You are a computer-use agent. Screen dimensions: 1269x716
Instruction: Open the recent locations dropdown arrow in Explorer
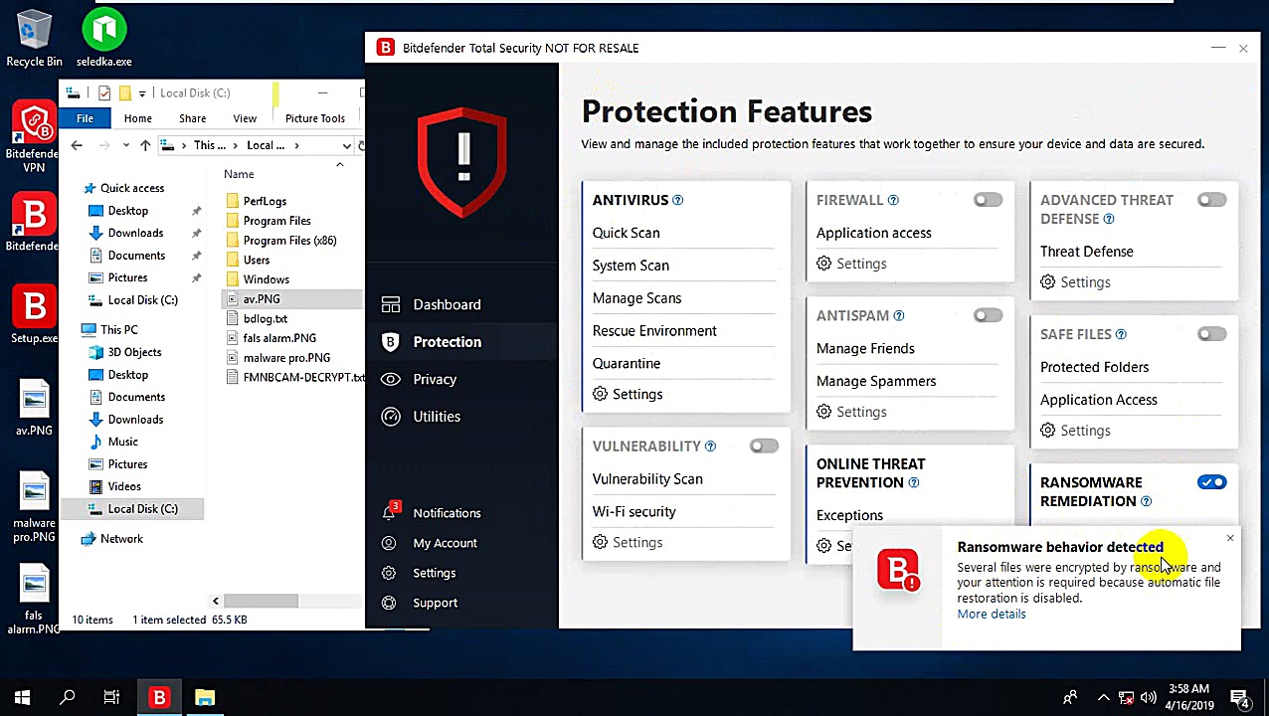125,145
